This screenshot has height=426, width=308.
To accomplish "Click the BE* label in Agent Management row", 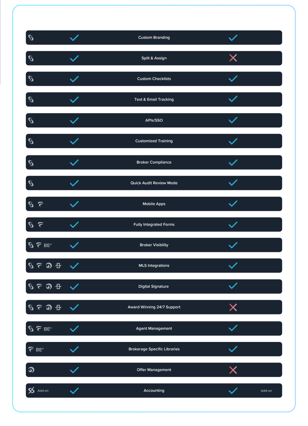I will point(48,329).
